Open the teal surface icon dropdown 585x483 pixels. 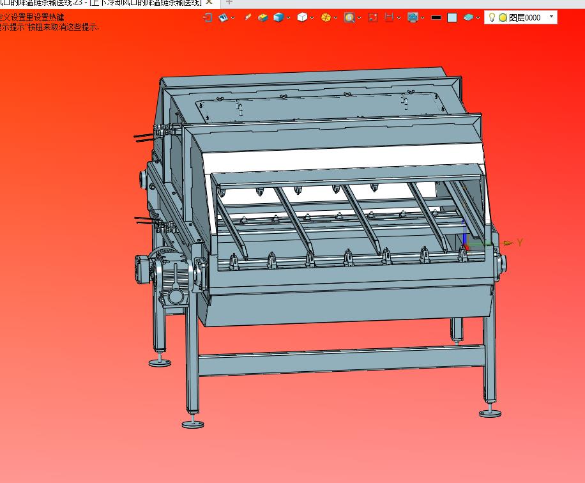(x=478, y=18)
